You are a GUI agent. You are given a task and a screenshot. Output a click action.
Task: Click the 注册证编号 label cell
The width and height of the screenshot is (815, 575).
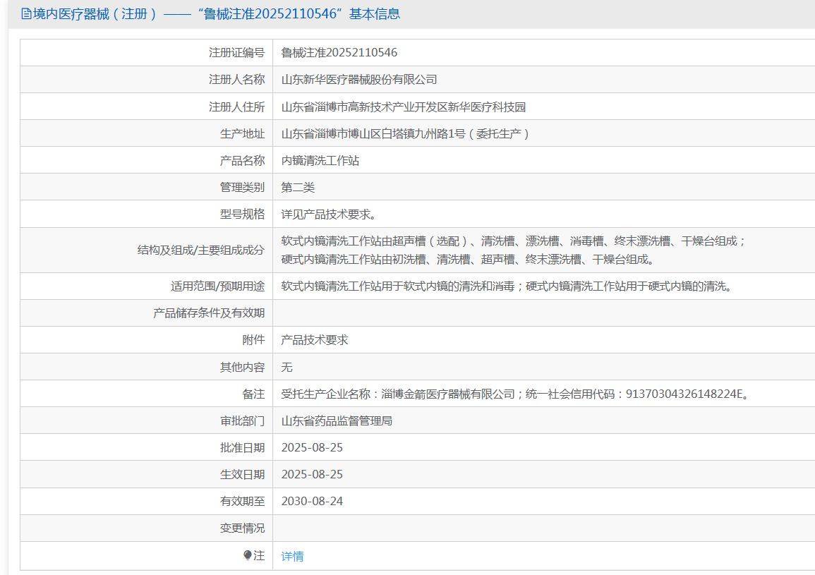coord(236,52)
